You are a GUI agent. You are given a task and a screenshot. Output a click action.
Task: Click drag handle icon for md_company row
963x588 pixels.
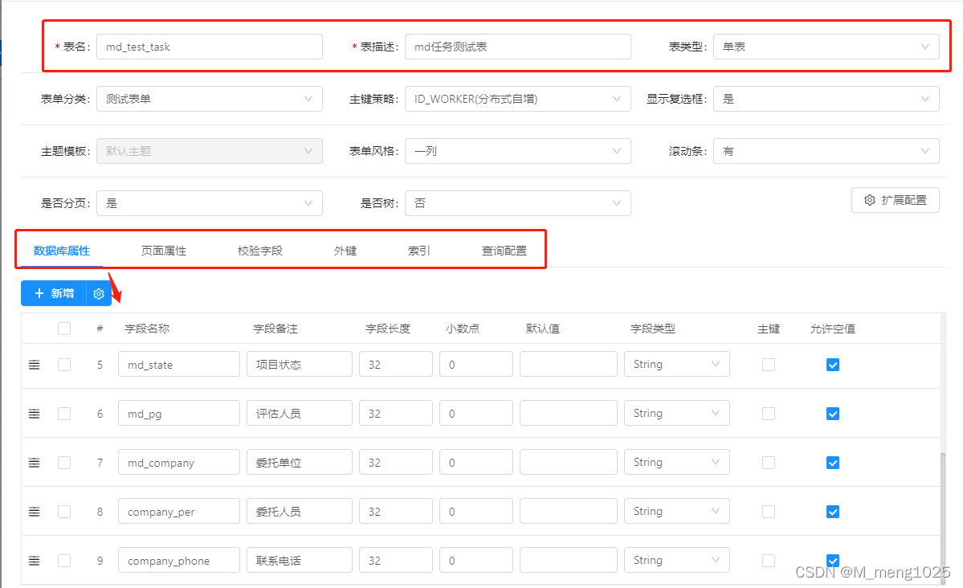pos(35,463)
